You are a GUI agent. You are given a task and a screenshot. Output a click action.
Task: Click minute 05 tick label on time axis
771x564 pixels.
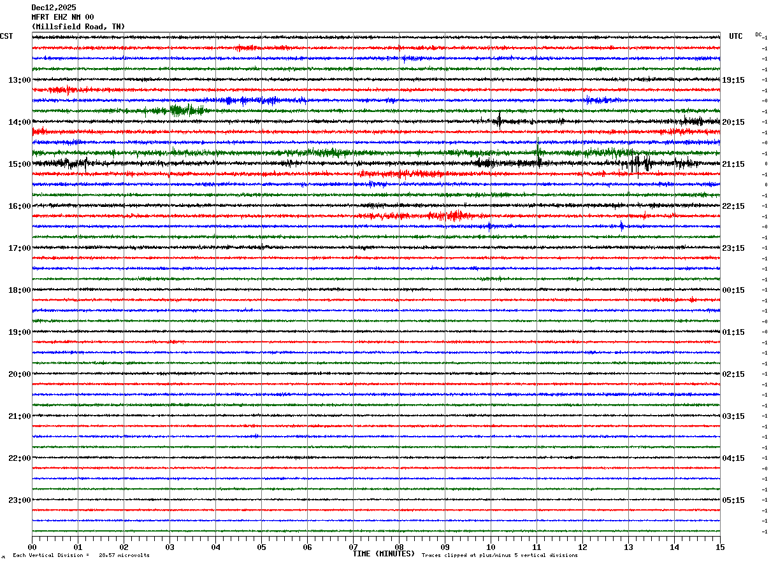coord(261,547)
